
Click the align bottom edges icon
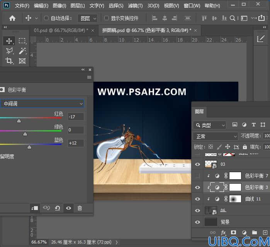pos(224,18)
